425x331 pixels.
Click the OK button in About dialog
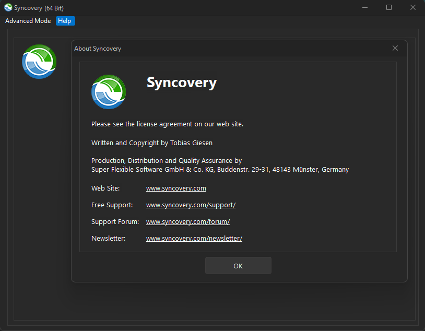(x=238, y=266)
